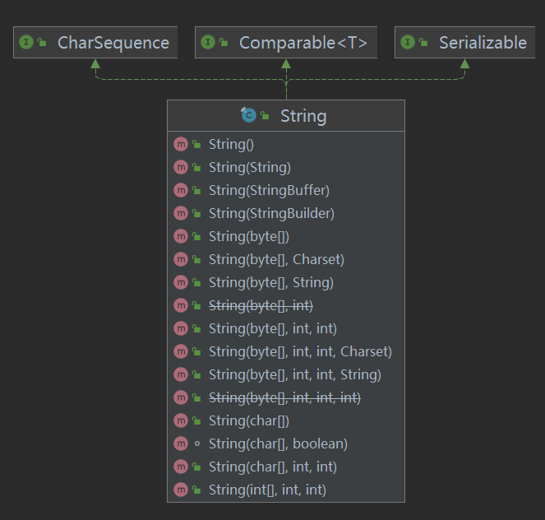The width and height of the screenshot is (545, 520).
Task: Click the public lock icon beside String(byte[])
Action: click(x=196, y=236)
